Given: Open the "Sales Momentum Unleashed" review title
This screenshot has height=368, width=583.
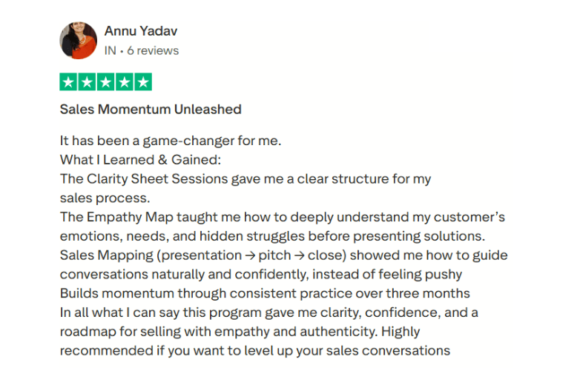Looking at the screenshot, I should 151,110.
